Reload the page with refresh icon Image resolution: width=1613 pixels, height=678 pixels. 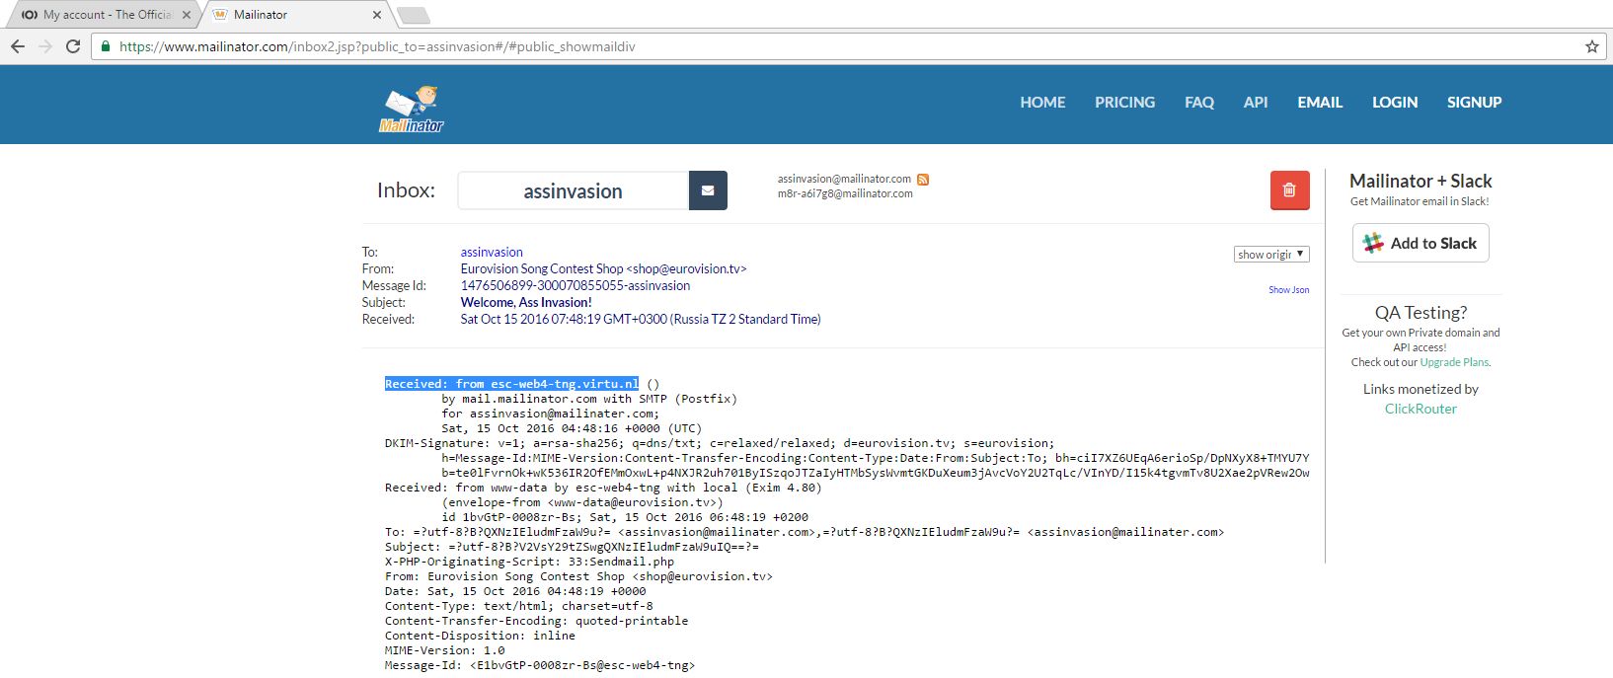73,46
